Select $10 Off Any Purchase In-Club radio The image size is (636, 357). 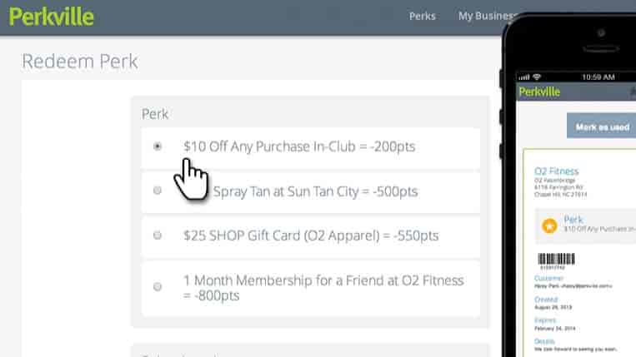pyautogui.click(x=158, y=146)
